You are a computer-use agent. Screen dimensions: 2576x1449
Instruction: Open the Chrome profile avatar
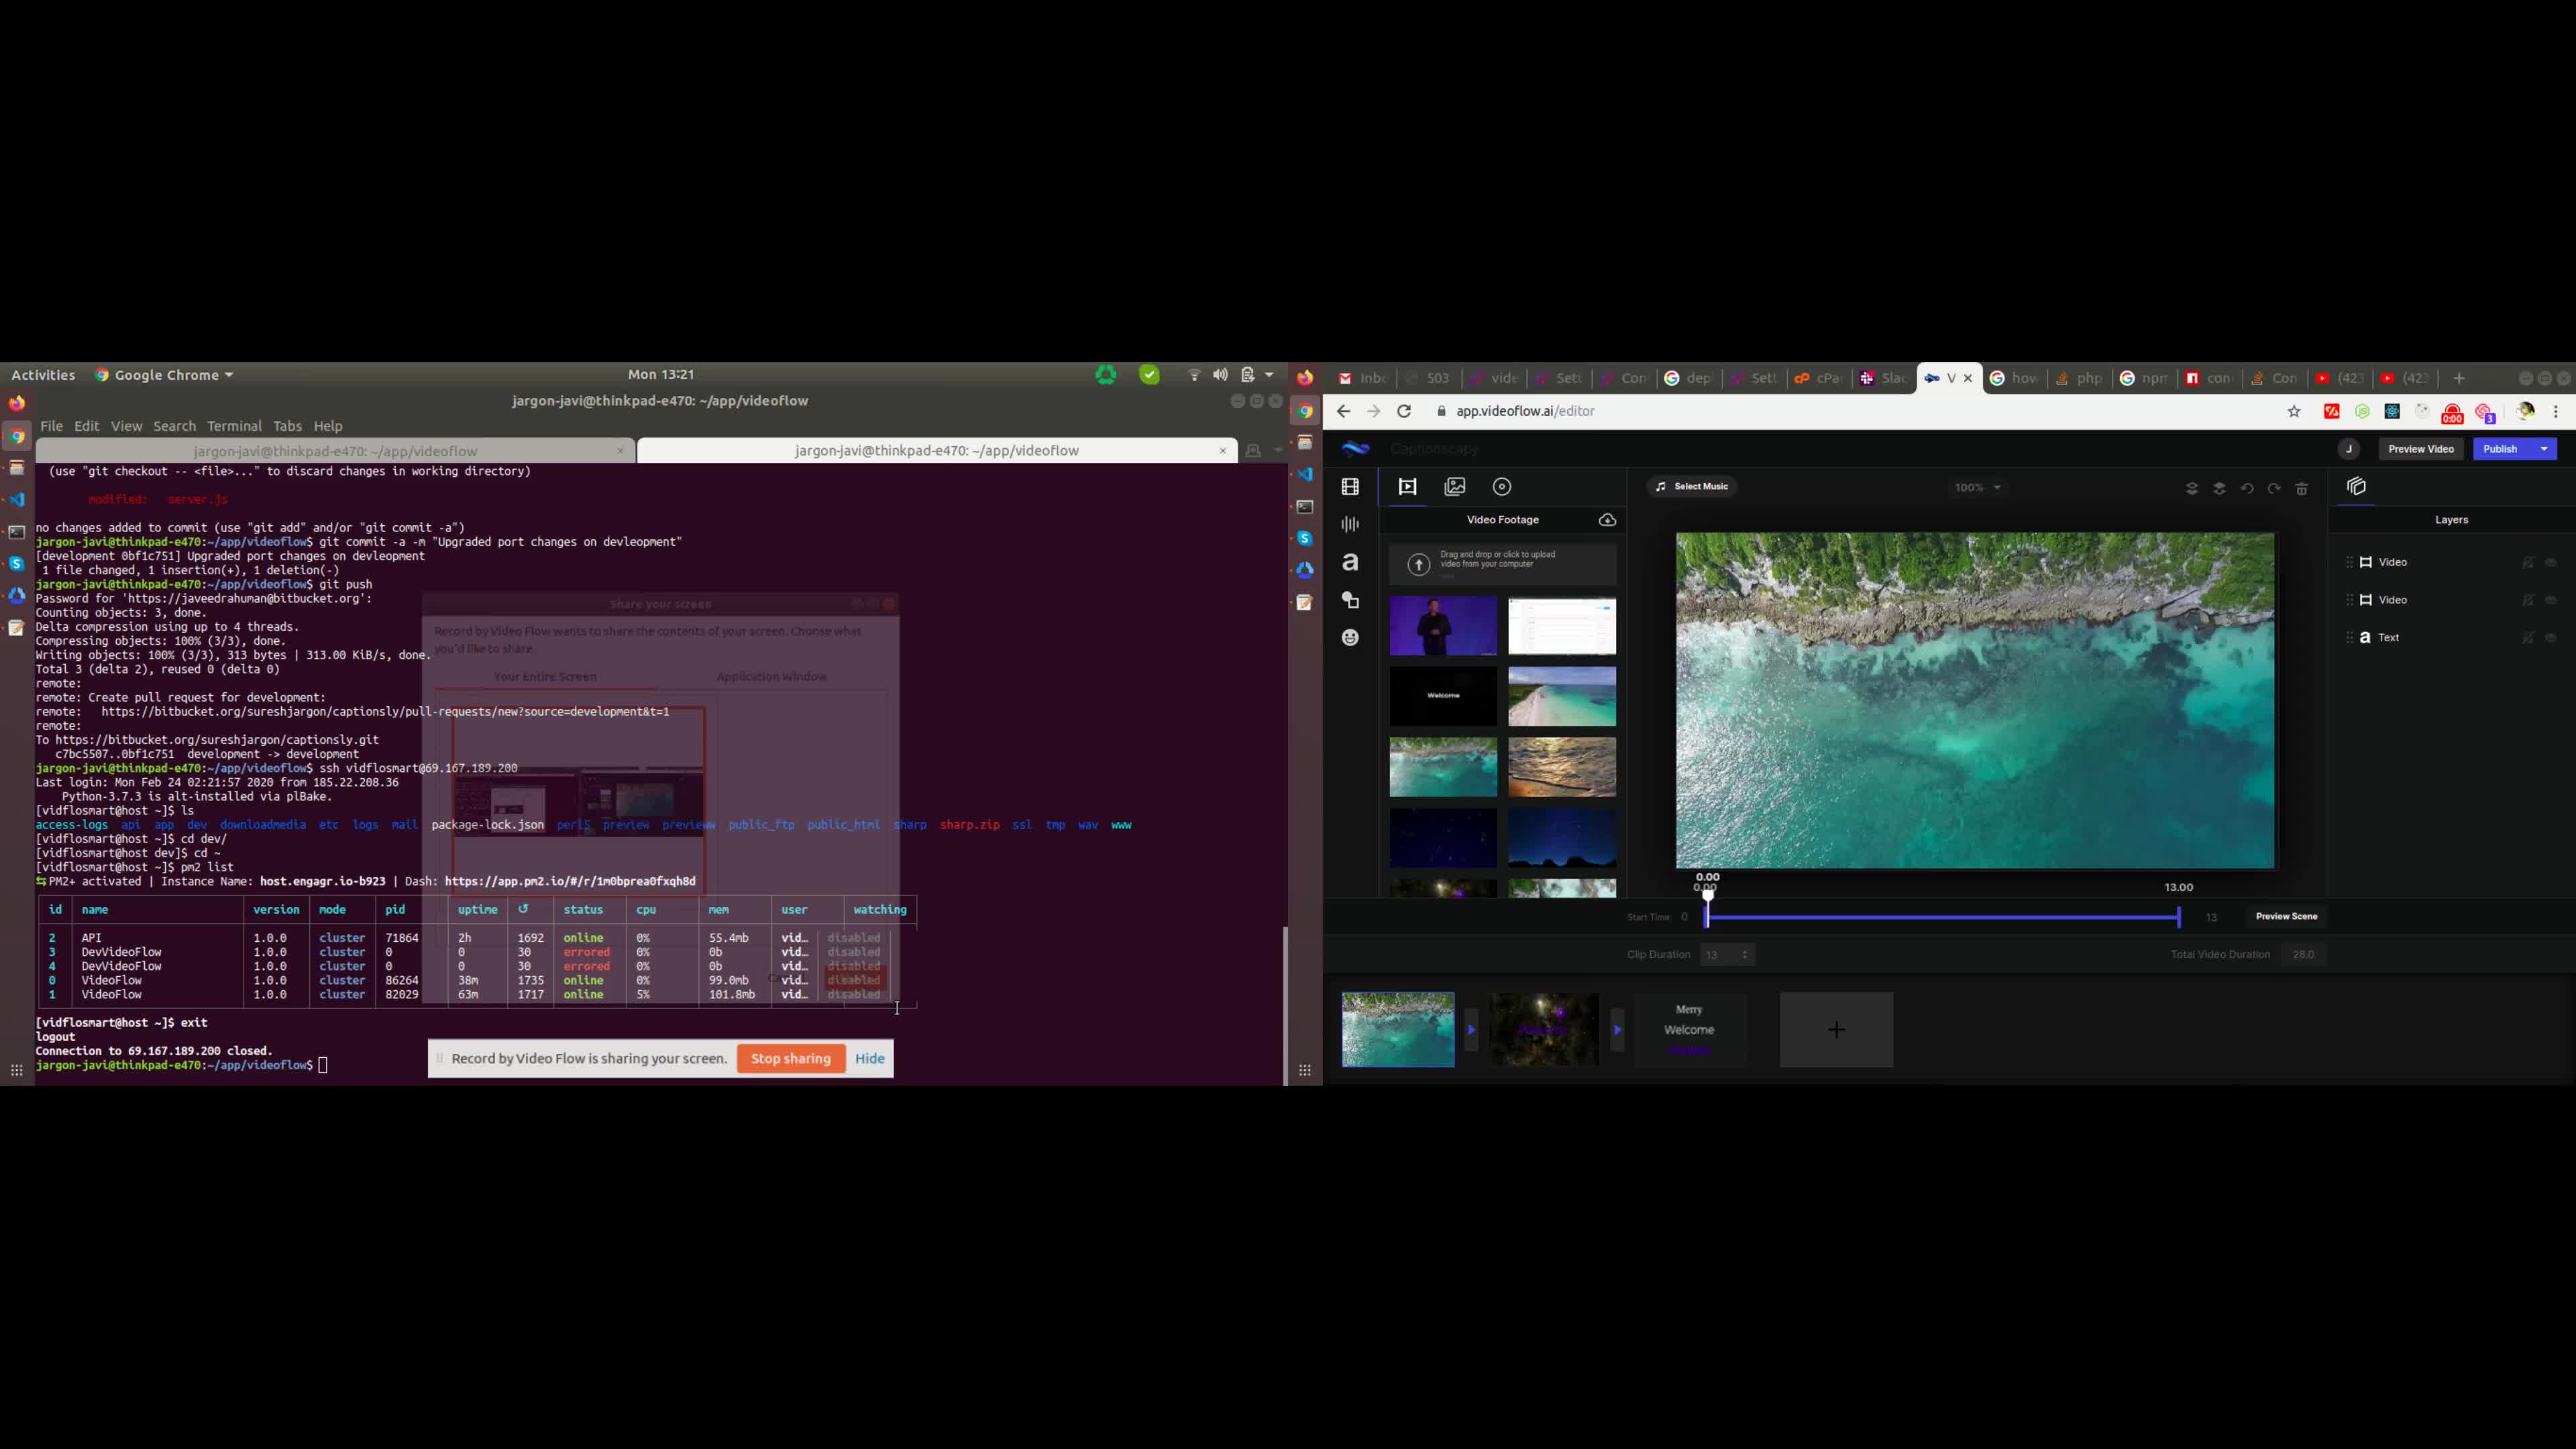click(x=2525, y=411)
